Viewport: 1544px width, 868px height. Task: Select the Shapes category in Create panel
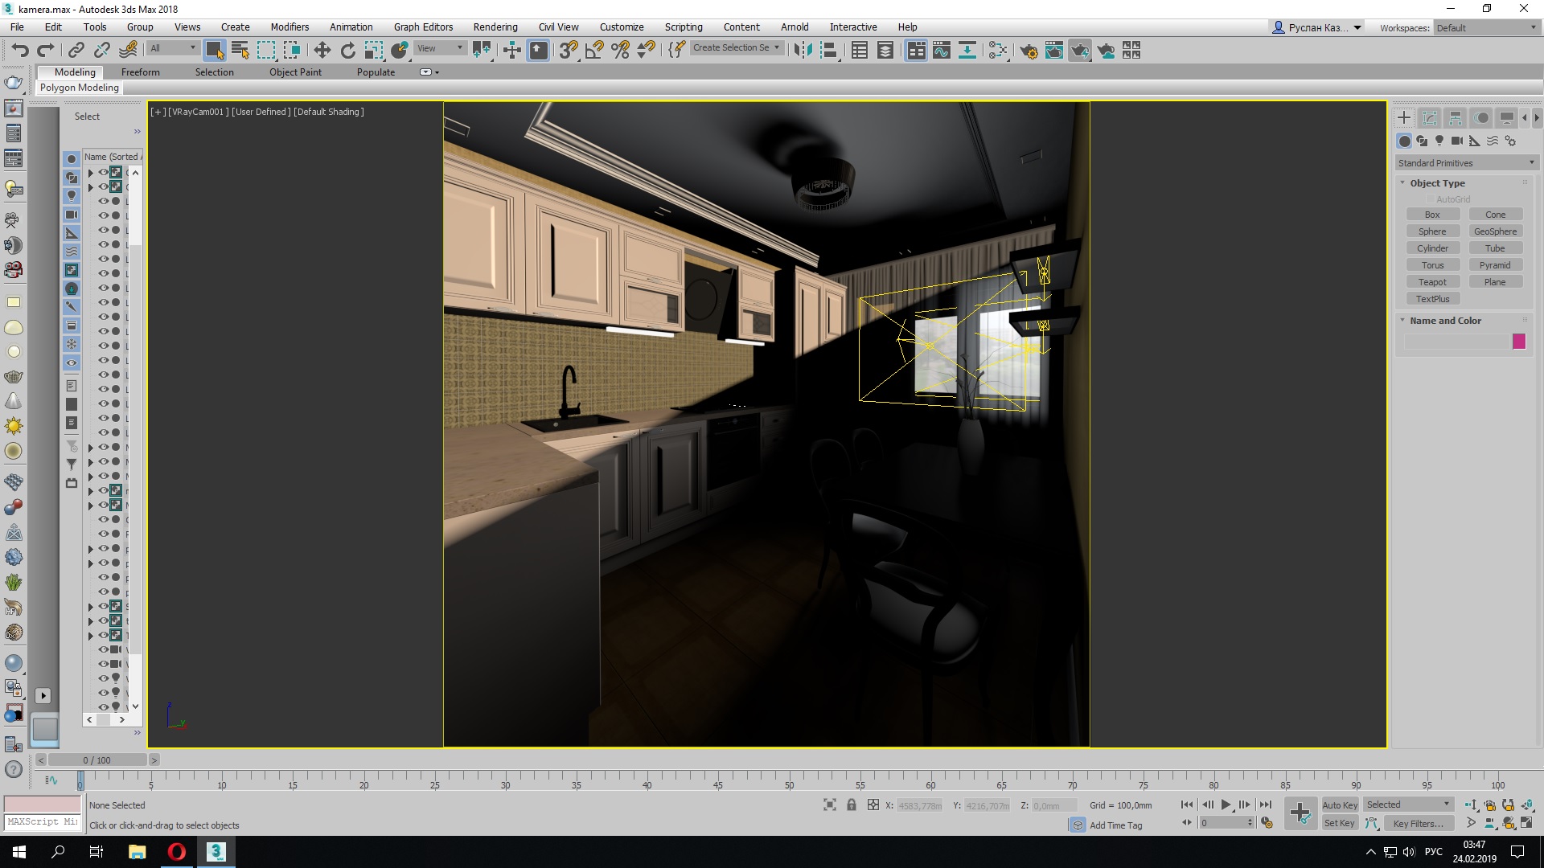pos(1422,141)
